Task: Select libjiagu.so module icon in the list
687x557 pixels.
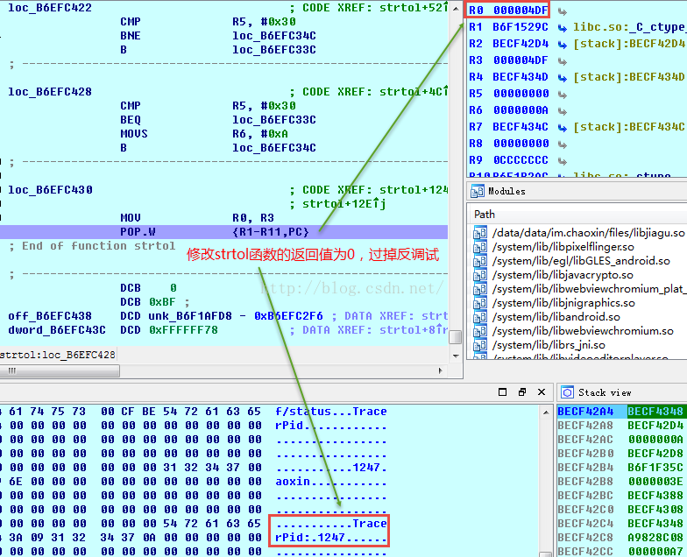Action: tap(480, 233)
